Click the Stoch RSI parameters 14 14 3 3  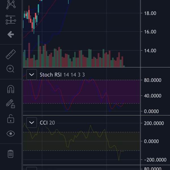click(74, 75)
